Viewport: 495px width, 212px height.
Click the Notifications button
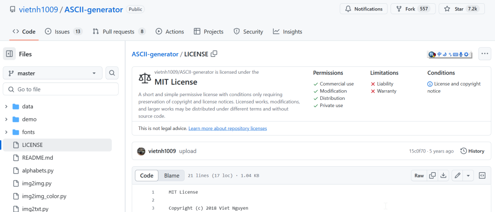click(x=363, y=9)
